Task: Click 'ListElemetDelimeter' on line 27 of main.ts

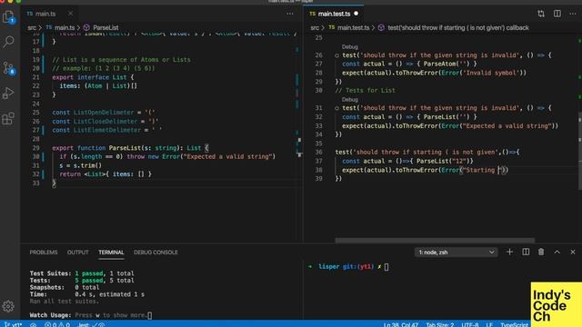Action: pyautogui.click(x=107, y=130)
